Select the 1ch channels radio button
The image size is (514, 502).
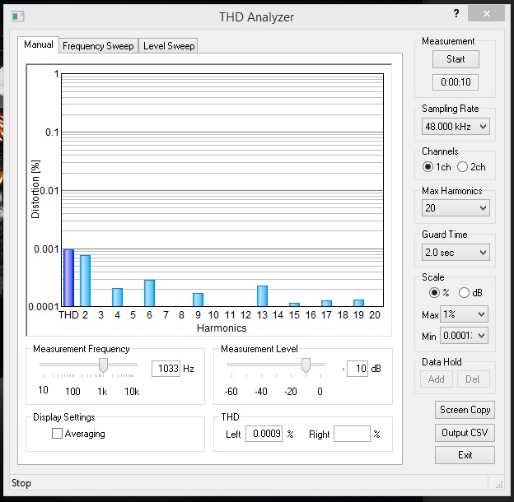[x=428, y=167]
